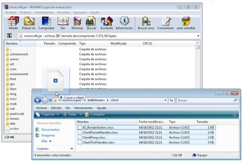Expand the battletowers breadcrumb arrow
This screenshot has width=242, height=161.
tap(108, 100)
